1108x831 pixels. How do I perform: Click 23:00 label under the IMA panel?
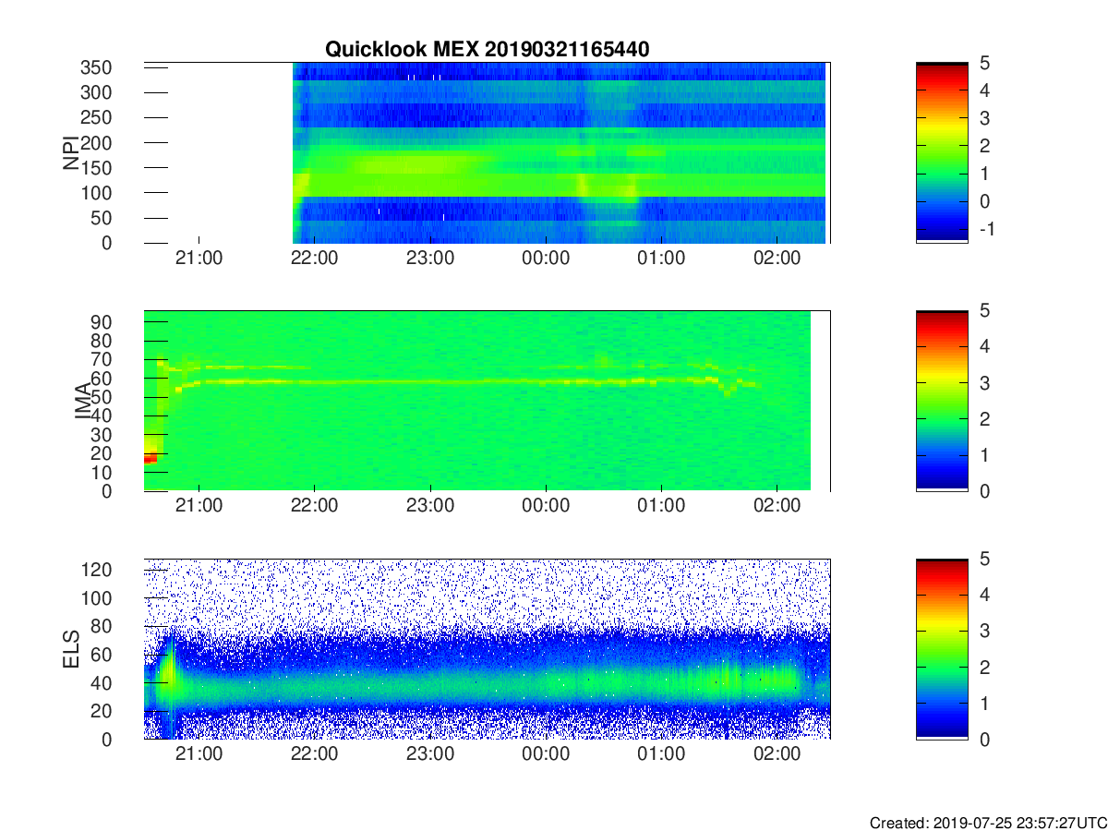pos(430,508)
